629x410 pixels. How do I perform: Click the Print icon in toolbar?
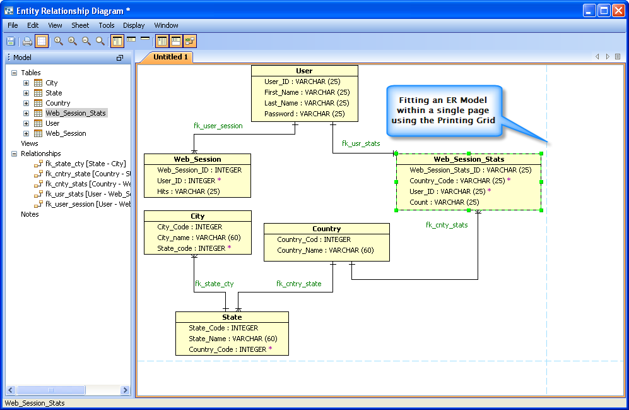tap(27, 41)
